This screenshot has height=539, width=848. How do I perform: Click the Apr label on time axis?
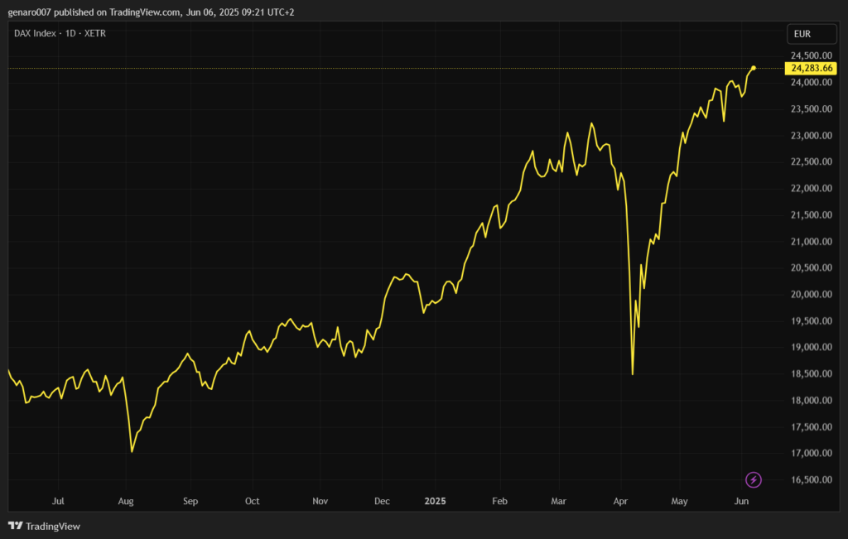tap(621, 501)
